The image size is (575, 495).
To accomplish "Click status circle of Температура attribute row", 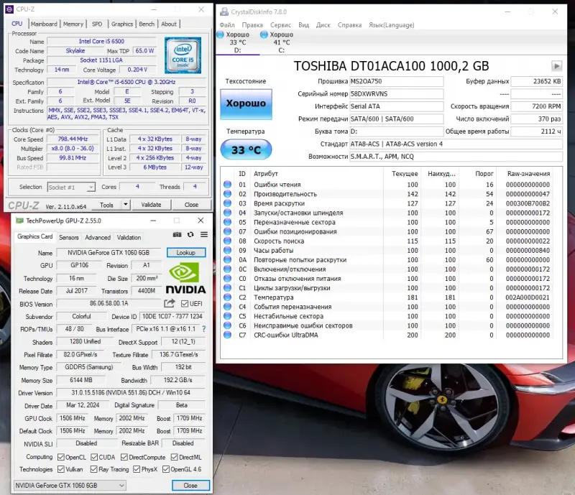I will pyautogui.click(x=227, y=297).
